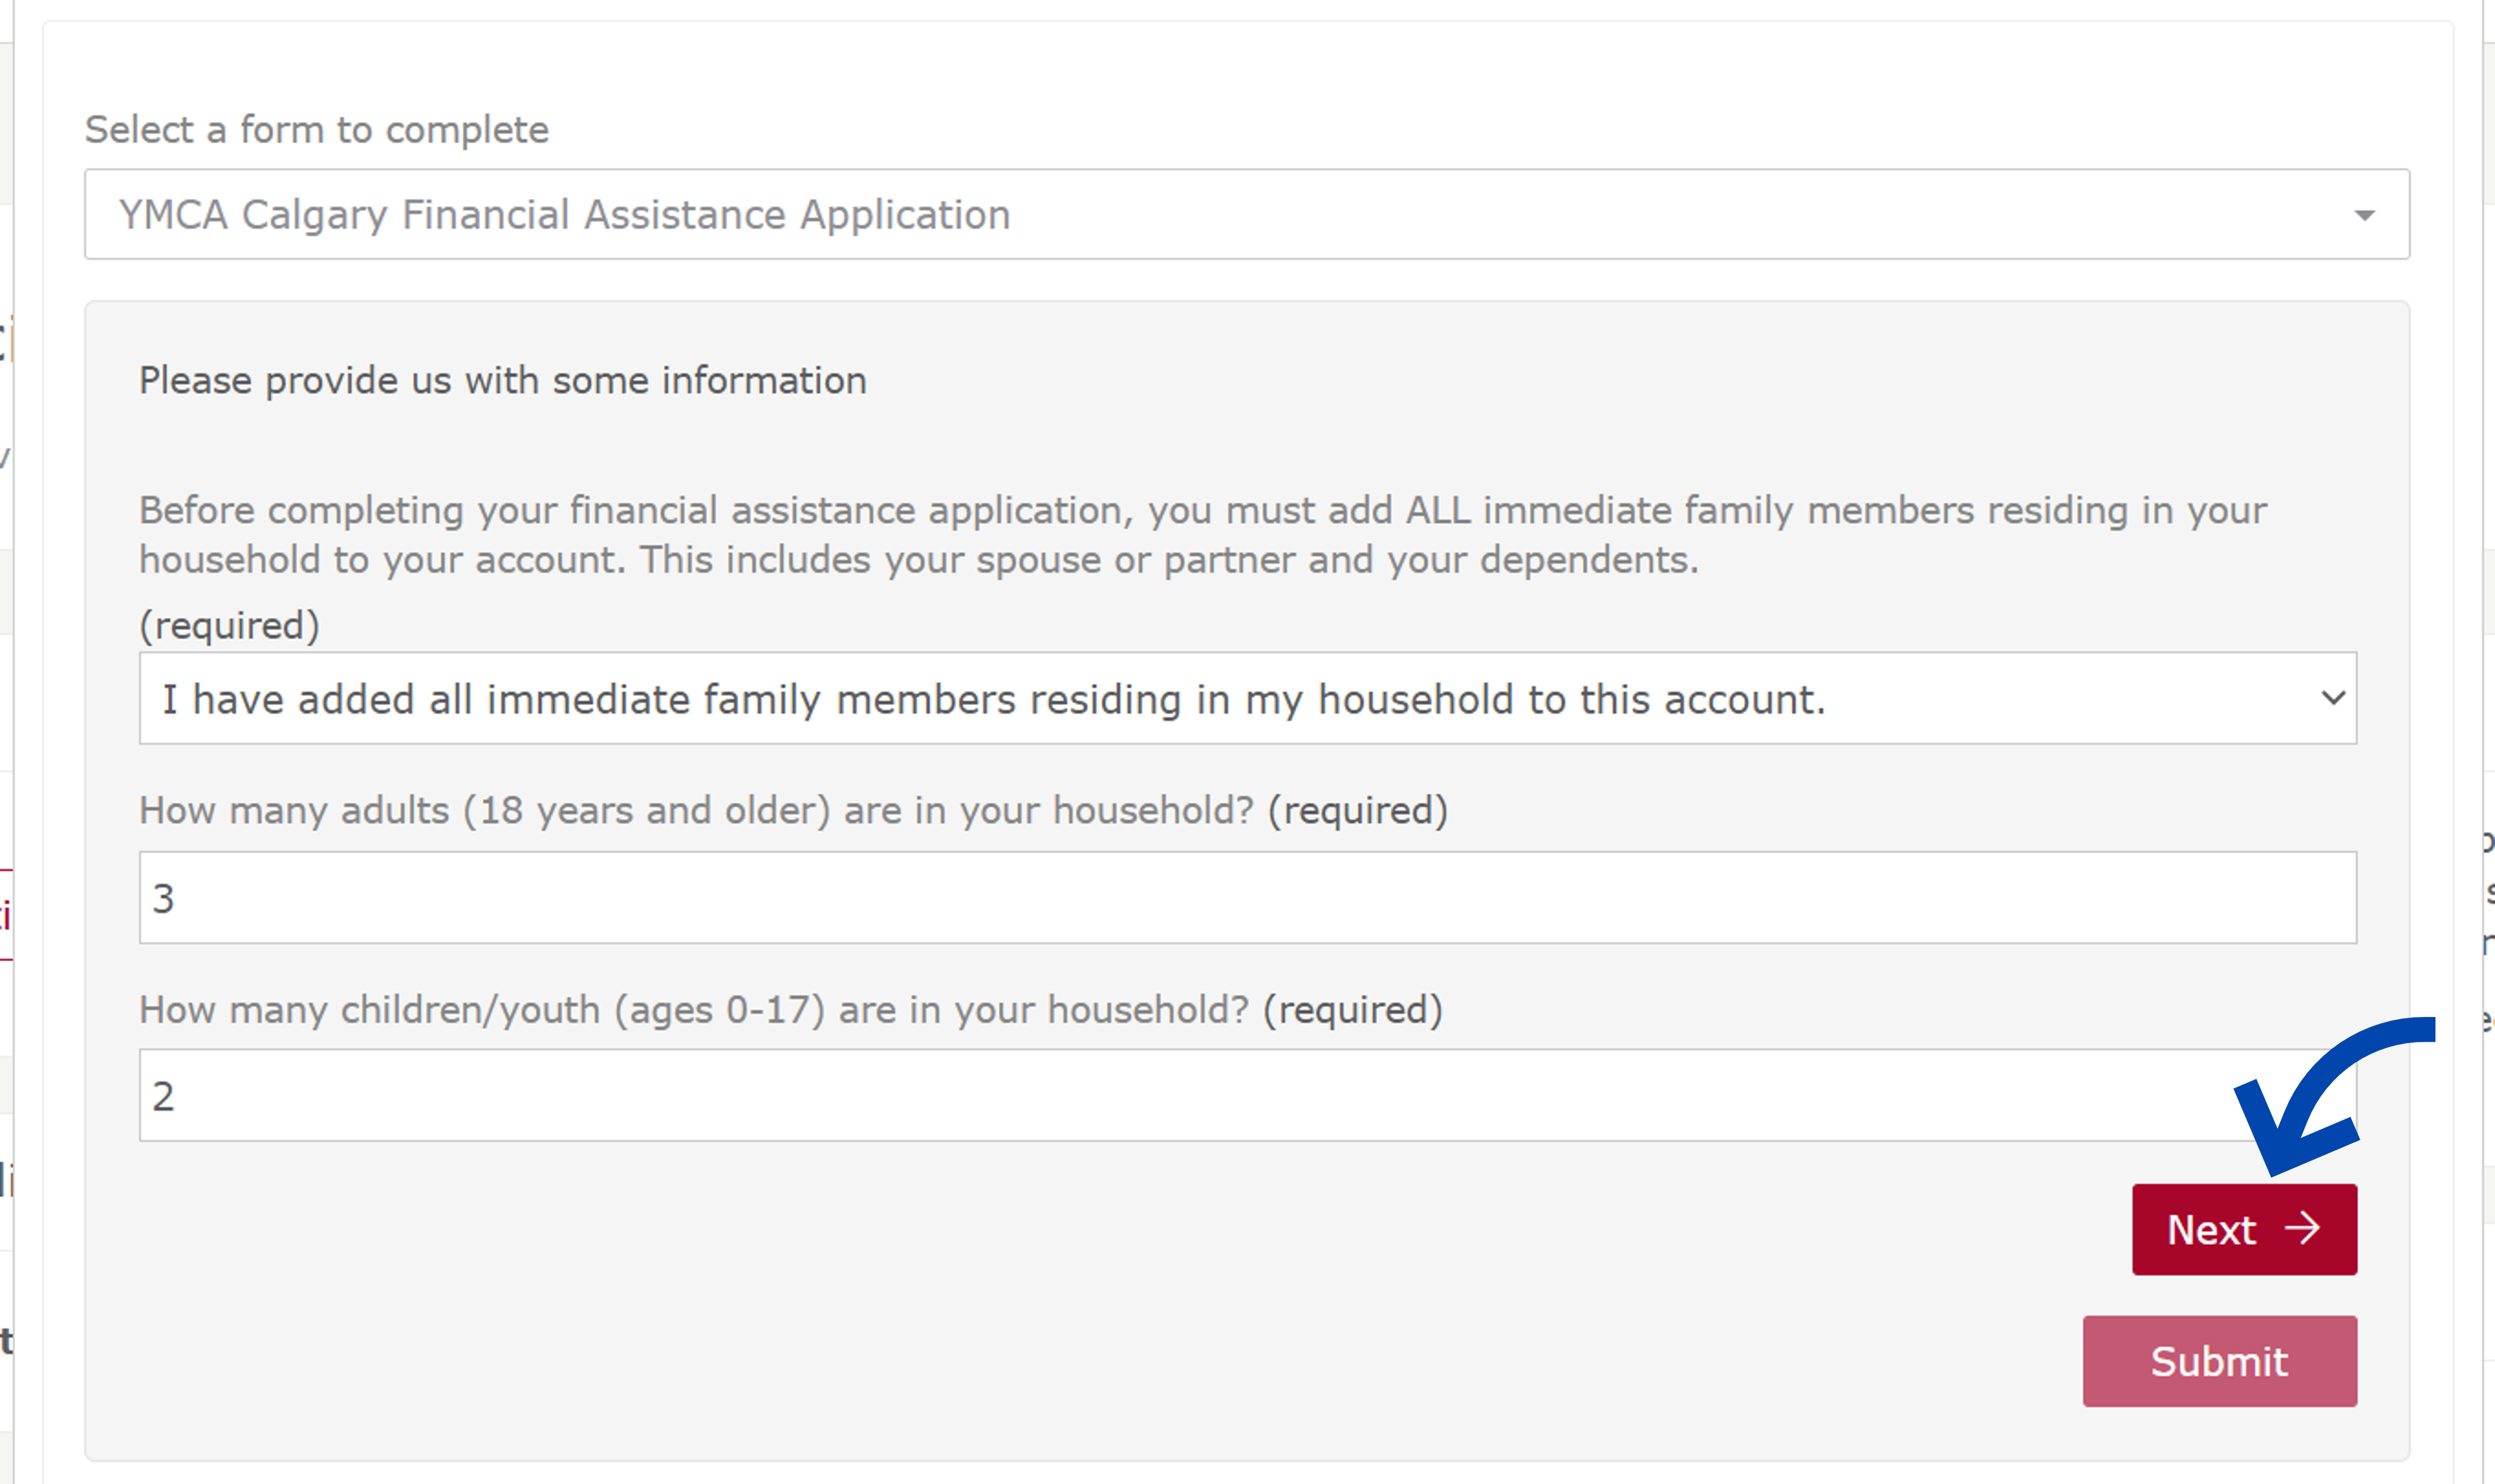Focus the adults in household input field
Image resolution: width=2495 pixels, height=1484 pixels.
[1246, 897]
